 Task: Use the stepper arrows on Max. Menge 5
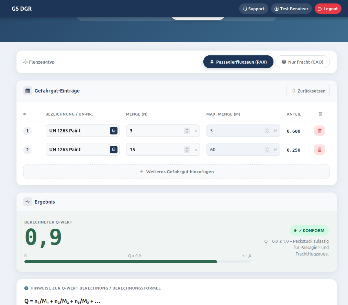point(267,131)
